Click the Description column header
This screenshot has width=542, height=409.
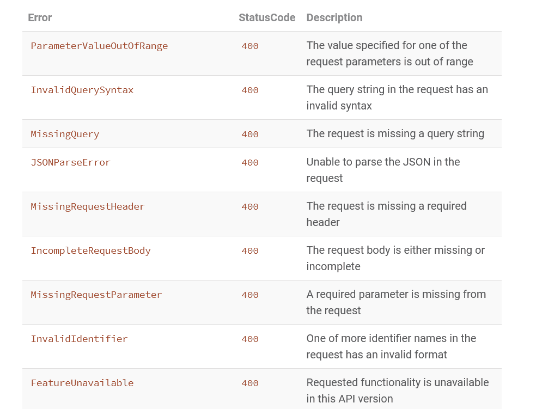[334, 17]
